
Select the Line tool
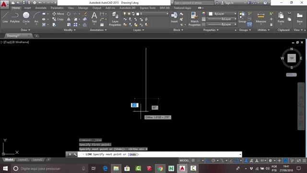click(x=5, y=17)
